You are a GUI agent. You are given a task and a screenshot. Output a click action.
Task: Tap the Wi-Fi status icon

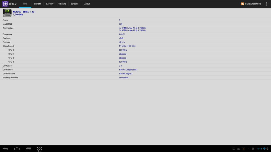(x=264, y=149)
